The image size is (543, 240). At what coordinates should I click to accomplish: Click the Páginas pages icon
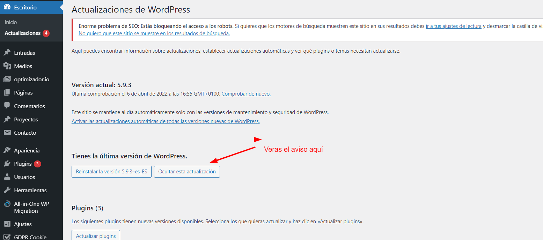click(x=7, y=92)
